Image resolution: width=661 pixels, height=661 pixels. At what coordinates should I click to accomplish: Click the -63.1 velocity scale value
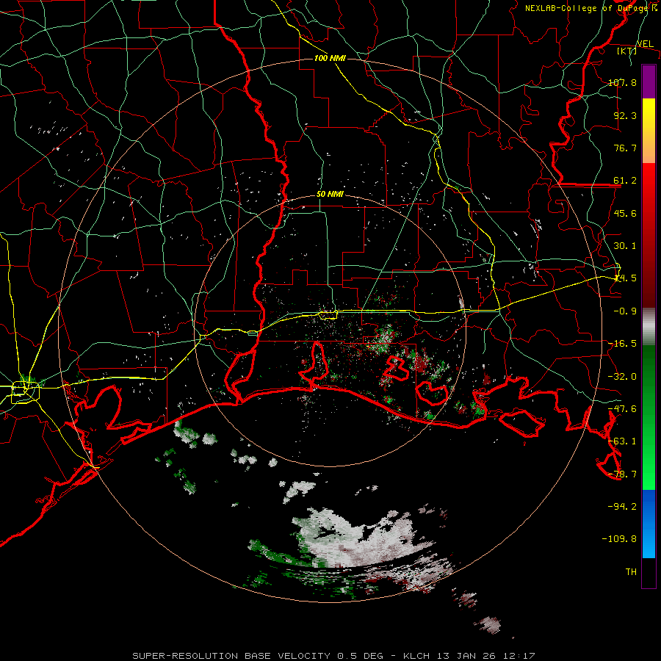(x=622, y=441)
